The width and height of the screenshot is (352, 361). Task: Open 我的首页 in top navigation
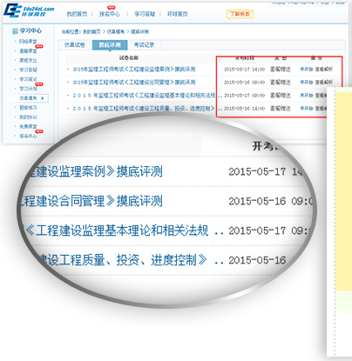(77, 14)
